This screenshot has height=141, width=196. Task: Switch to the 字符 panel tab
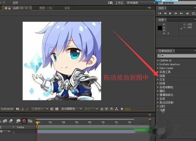[x=67, y=8]
